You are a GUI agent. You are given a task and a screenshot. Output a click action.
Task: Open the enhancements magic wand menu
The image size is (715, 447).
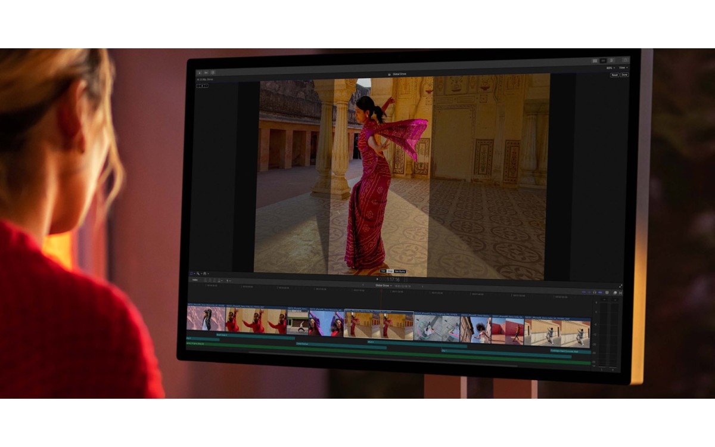coord(199,274)
